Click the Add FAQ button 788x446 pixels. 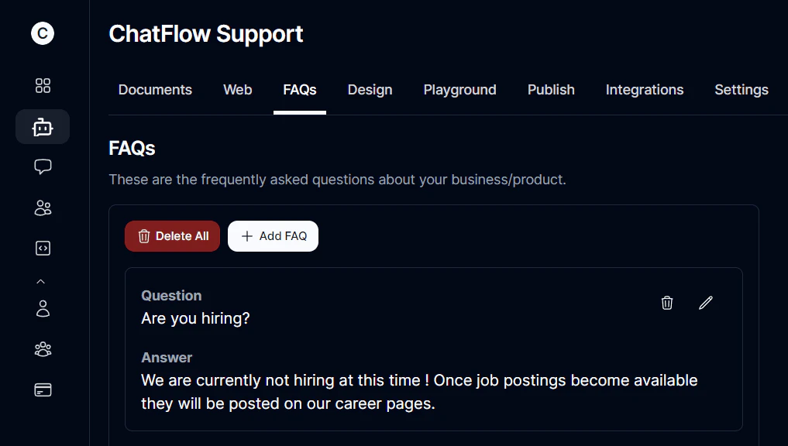point(273,236)
